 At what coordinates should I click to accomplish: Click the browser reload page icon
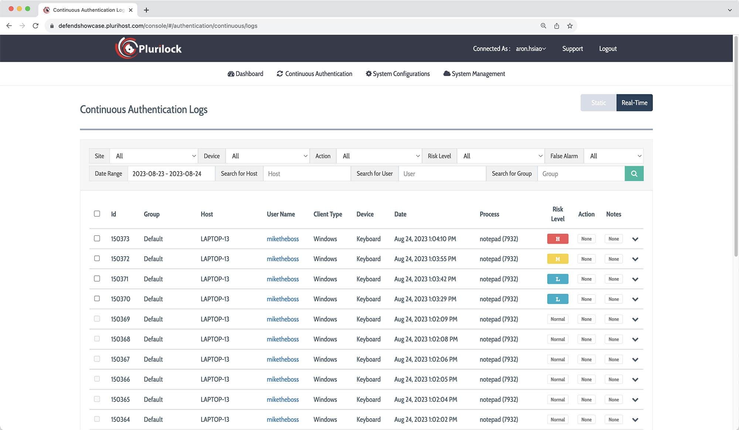coord(35,26)
